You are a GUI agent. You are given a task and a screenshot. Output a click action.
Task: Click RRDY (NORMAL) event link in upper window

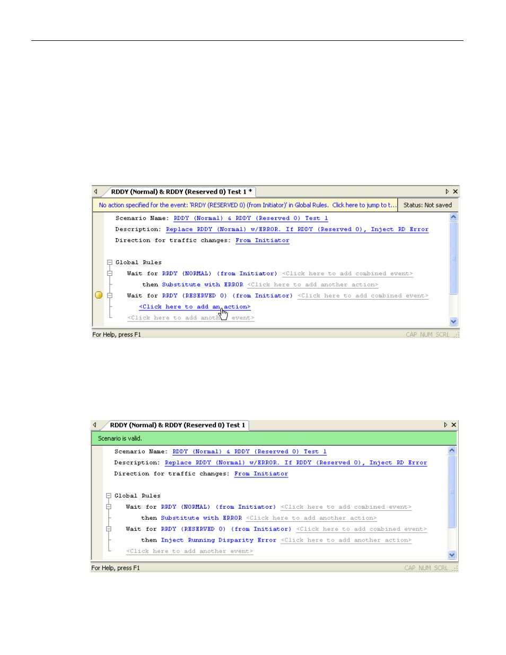[187, 273]
